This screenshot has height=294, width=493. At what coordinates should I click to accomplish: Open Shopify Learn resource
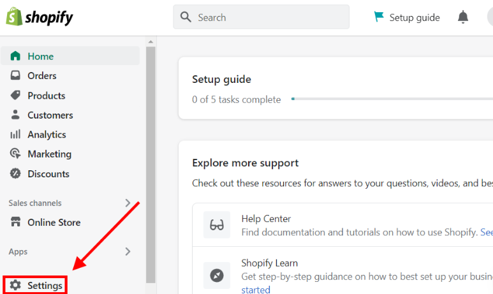pos(269,263)
